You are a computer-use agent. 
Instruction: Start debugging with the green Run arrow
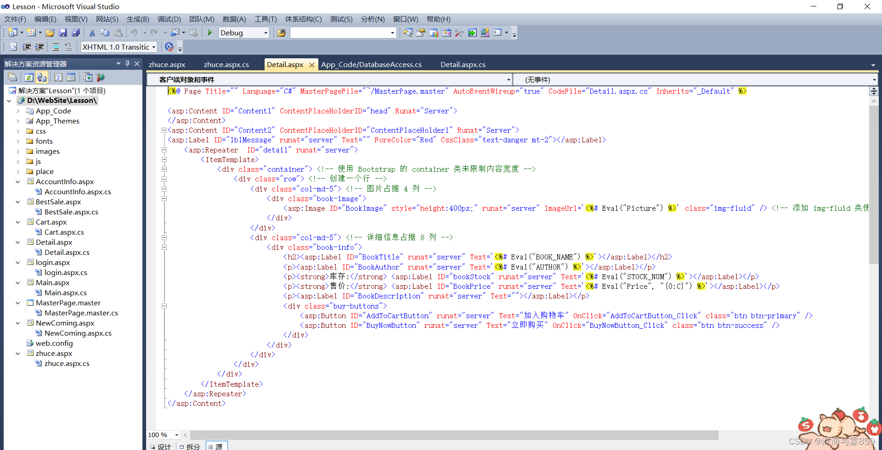pyautogui.click(x=209, y=33)
